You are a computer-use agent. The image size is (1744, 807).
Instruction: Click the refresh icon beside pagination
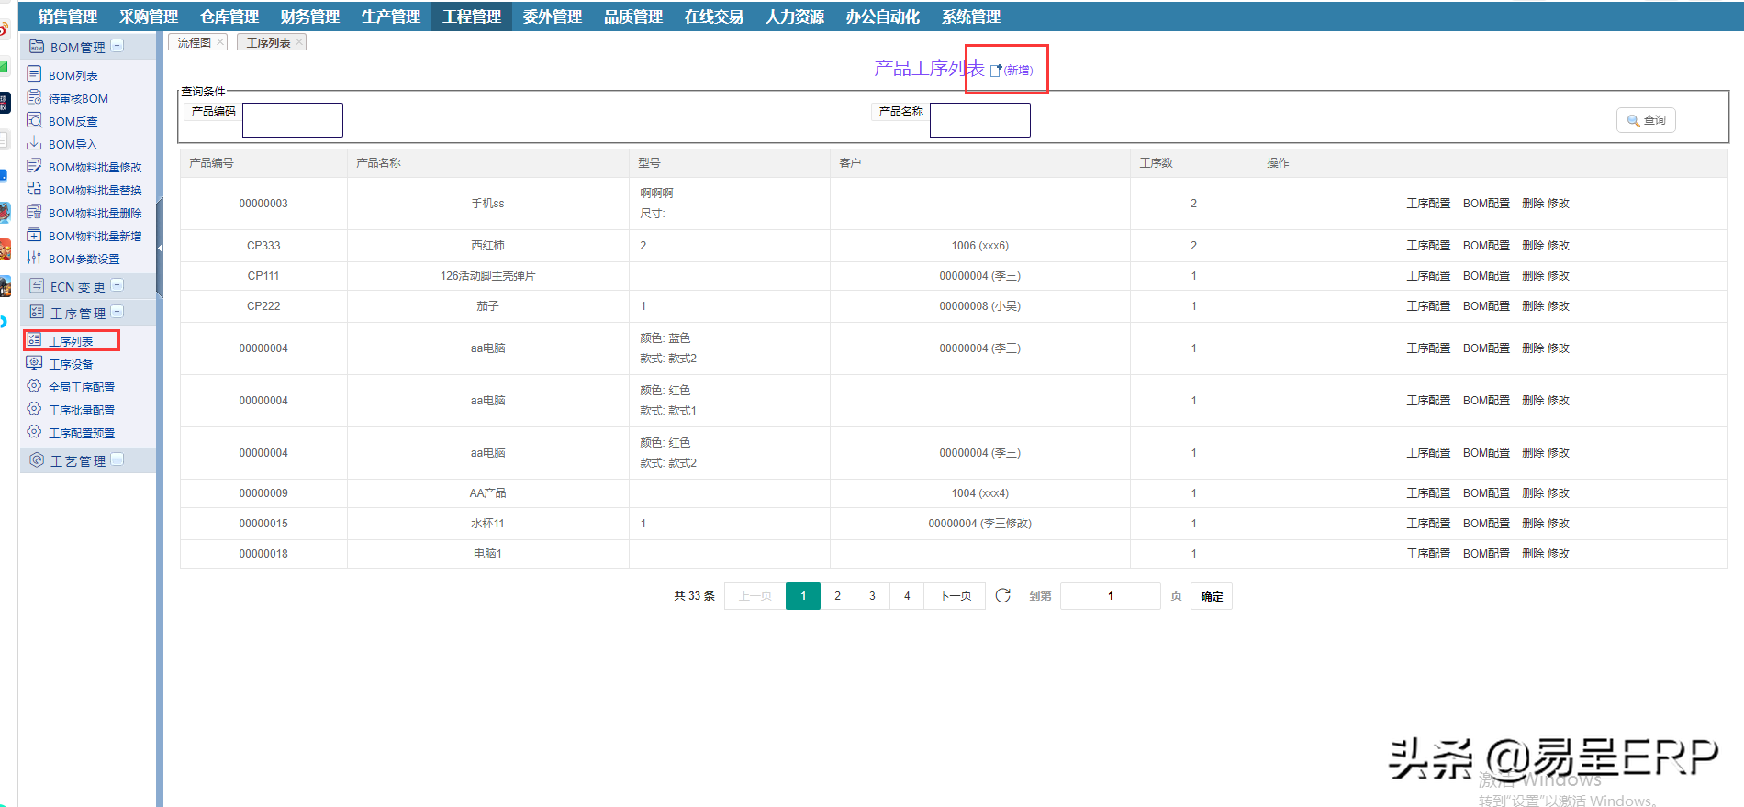pos(1003,596)
